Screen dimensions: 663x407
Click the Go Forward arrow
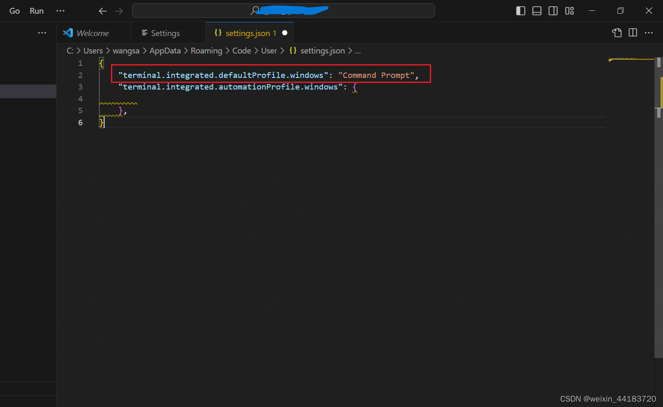point(119,11)
